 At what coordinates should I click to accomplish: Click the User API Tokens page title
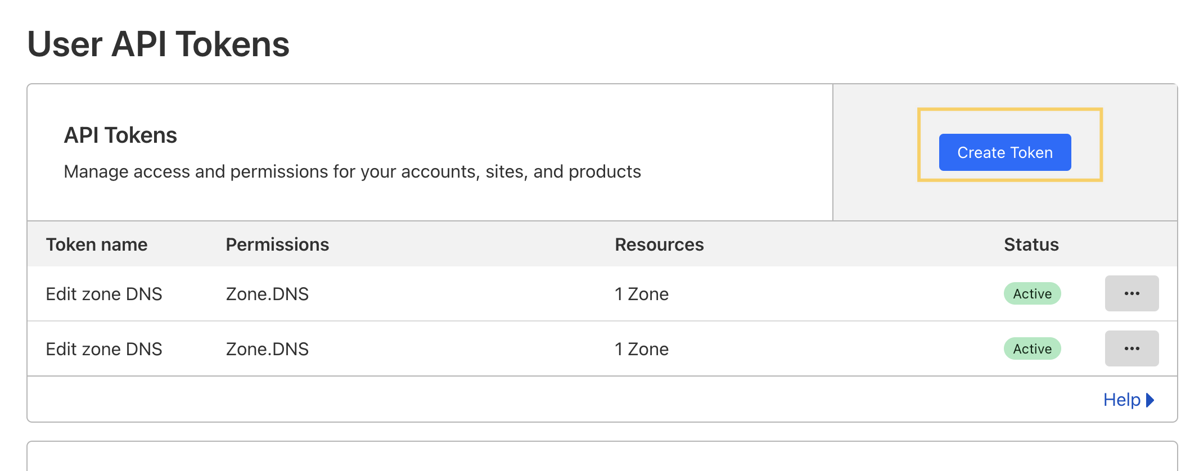coord(158,44)
